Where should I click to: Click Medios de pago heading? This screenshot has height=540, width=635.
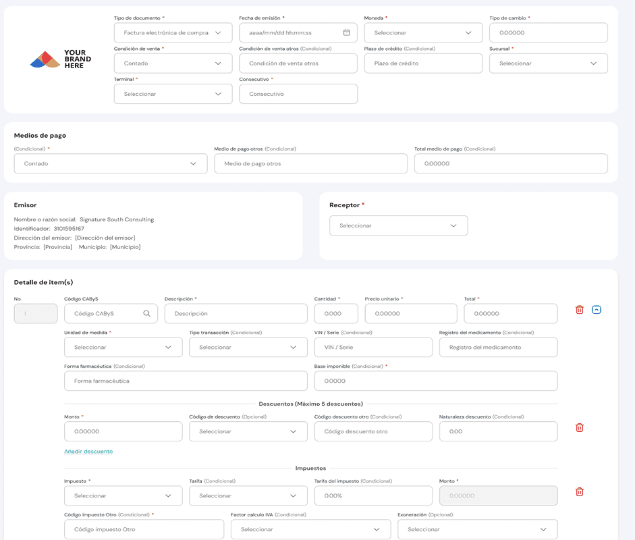tap(40, 136)
